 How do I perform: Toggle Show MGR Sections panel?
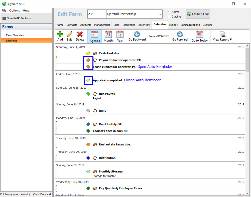click(17, 18)
